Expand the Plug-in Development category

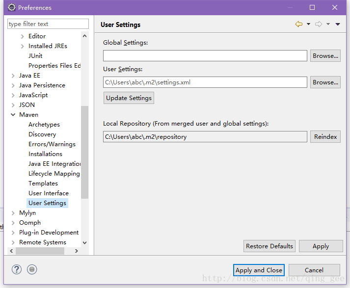click(x=13, y=233)
